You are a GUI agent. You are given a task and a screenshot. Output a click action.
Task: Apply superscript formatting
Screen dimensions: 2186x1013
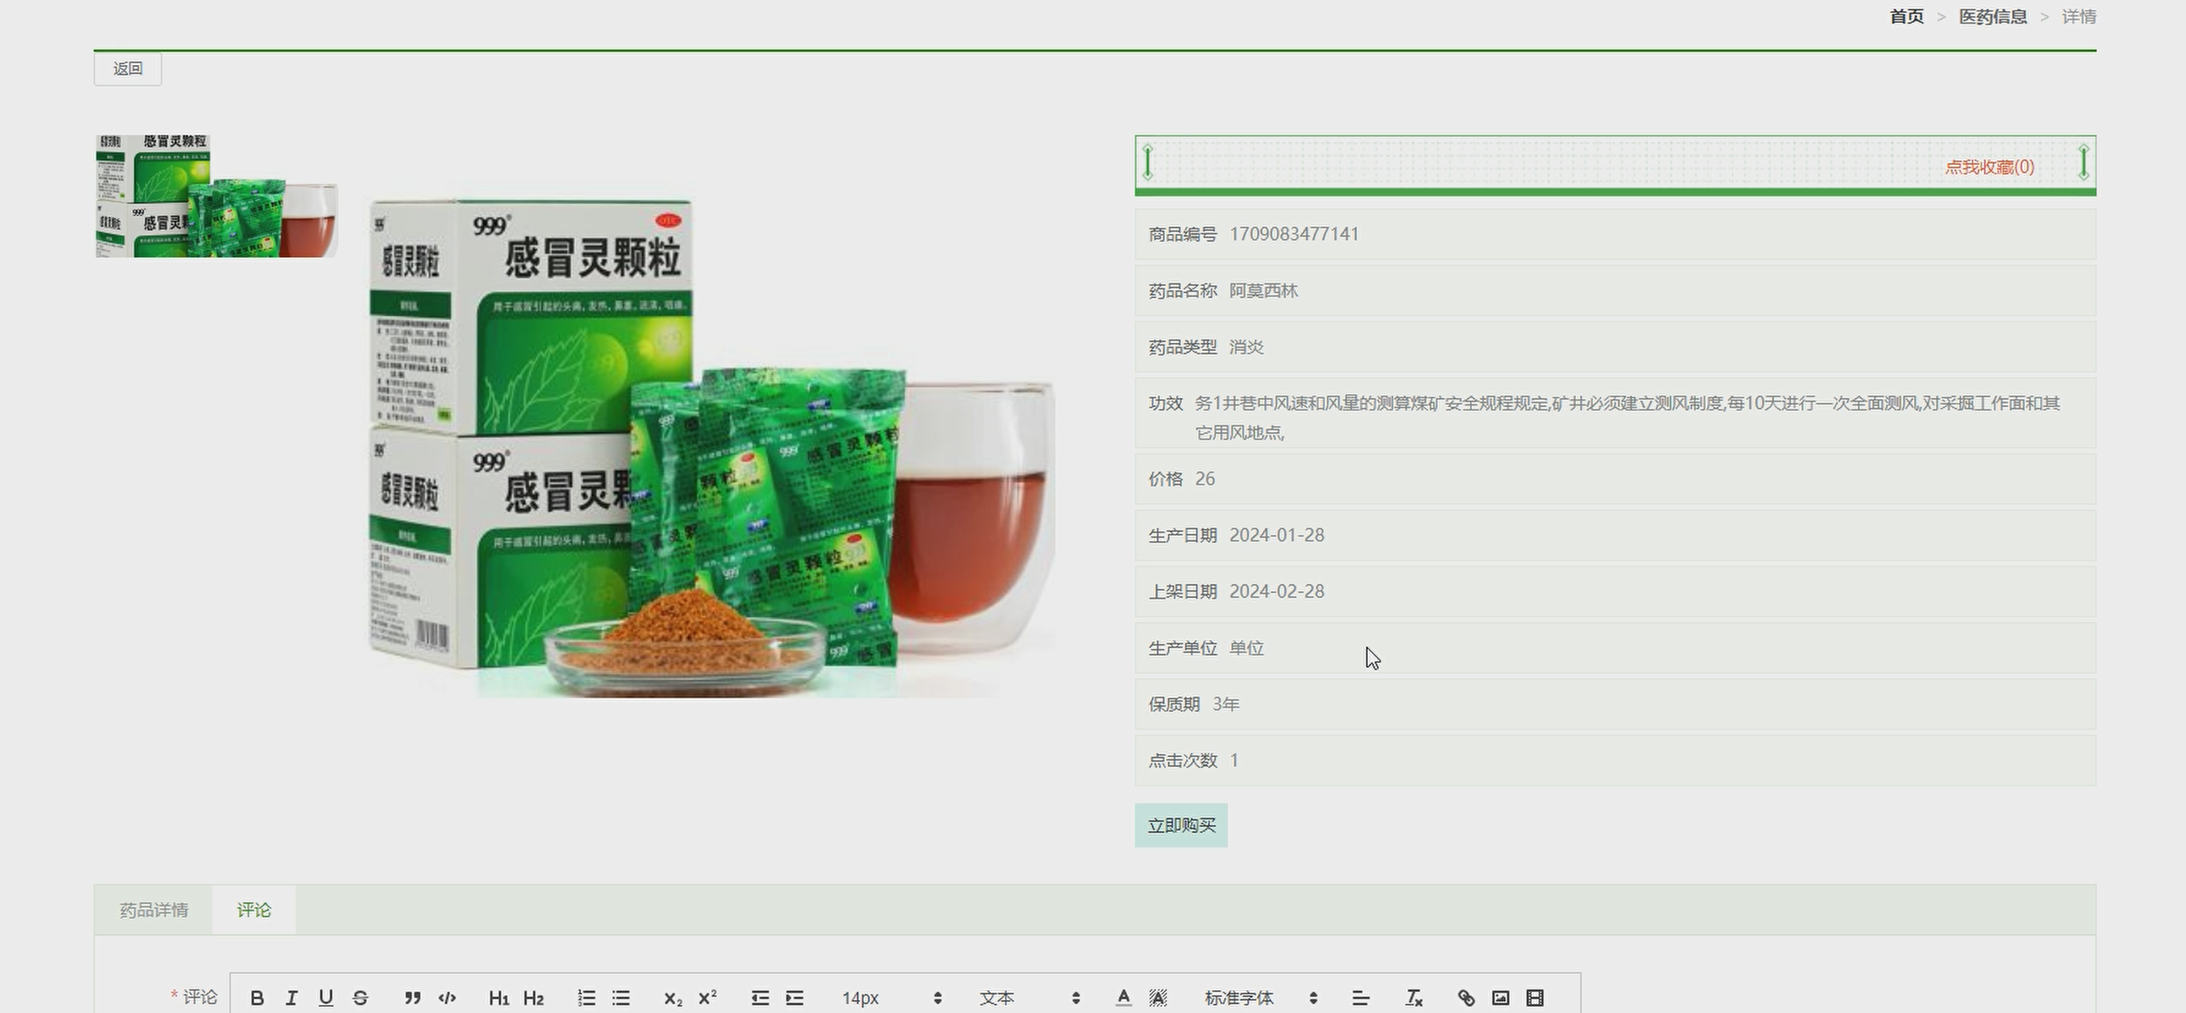(708, 998)
